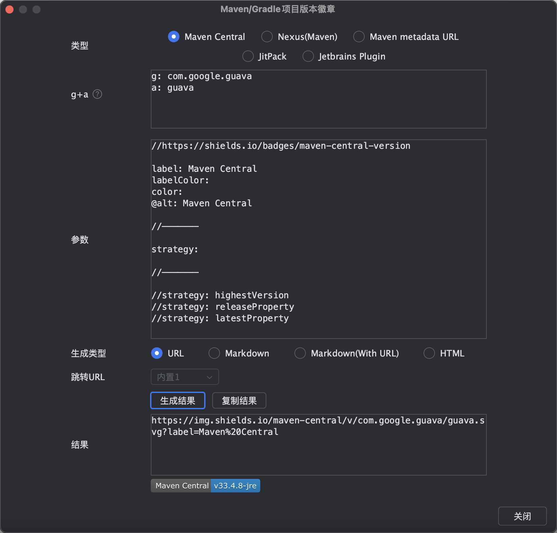Choose HTML as the output format
Image resolution: width=557 pixels, height=533 pixels.
coord(429,353)
